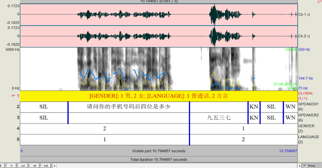Click empty SPEAKER2 interval under question sentence
The height and width of the screenshot is (168, 322).
click(x=129, y=118)
